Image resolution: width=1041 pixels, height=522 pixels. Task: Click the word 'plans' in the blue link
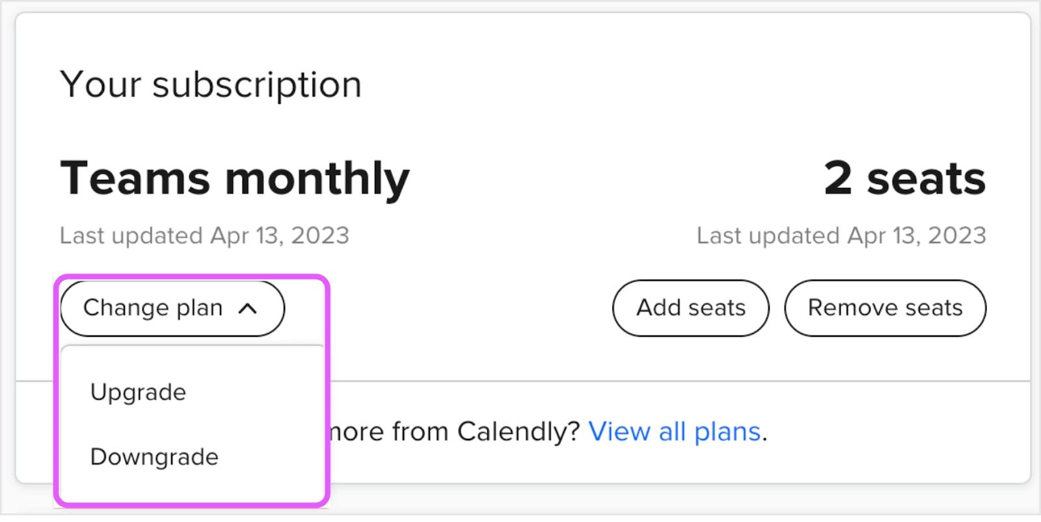727,432
